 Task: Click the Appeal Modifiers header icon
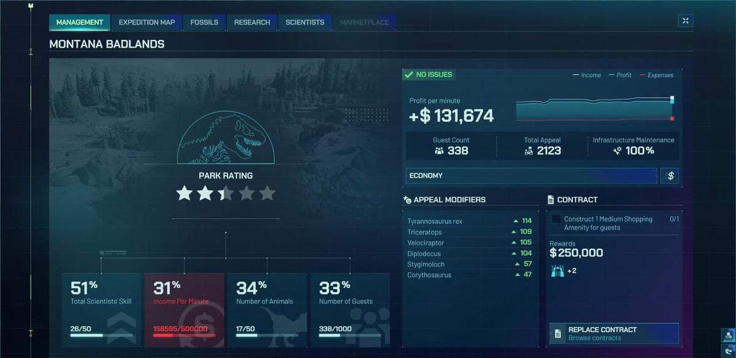407,200
